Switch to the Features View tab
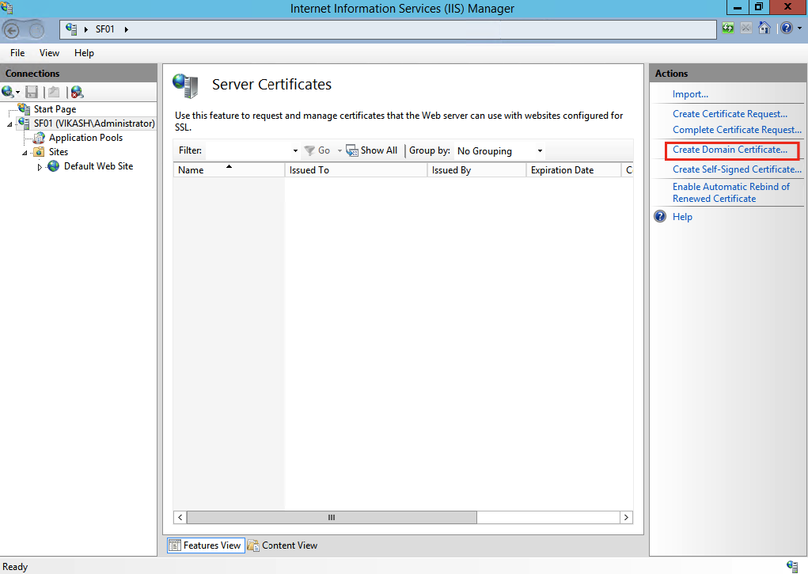808x574 pixels. pos(206,545)
